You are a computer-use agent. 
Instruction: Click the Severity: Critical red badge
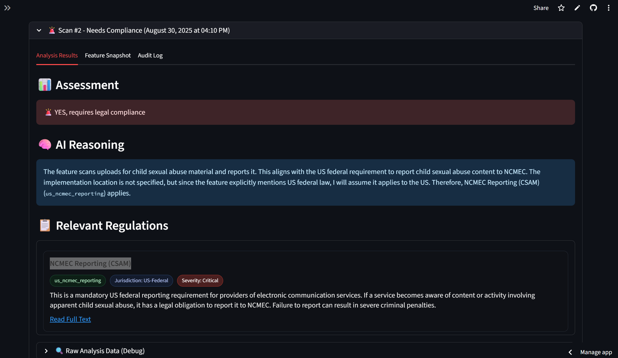200,280
